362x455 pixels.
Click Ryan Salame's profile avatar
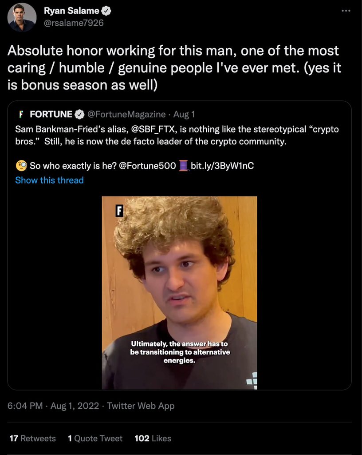point(22,17)
